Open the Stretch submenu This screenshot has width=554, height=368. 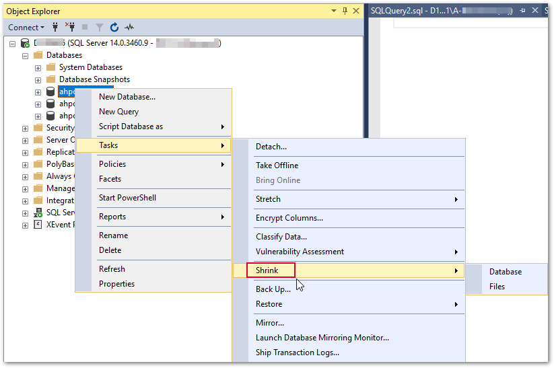coord(349,199)
